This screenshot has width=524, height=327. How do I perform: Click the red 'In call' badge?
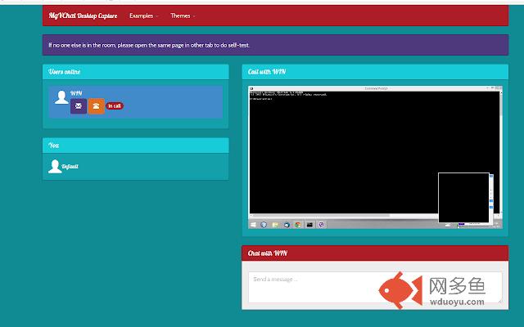[115, 106]
